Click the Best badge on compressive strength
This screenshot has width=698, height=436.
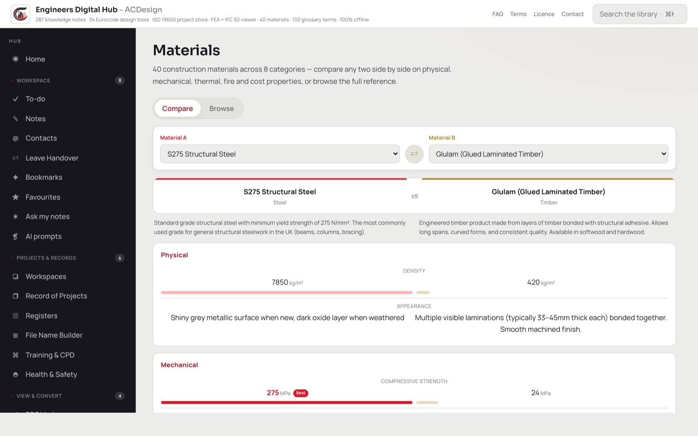pyautogui.click(x=301, y=393)
